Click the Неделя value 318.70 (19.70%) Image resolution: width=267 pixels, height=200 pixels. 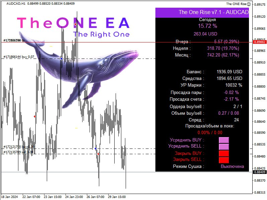[223, 48]
